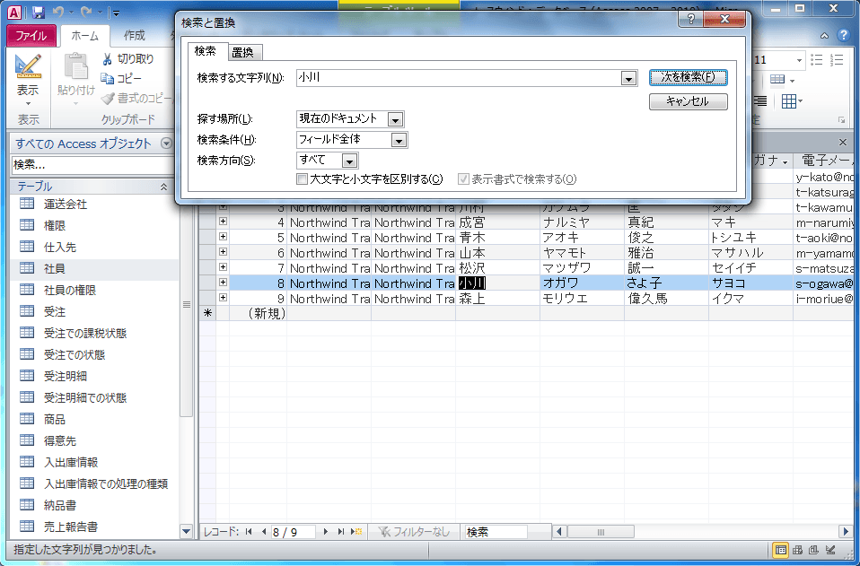
Task: Open navigation pane options dropdown arrow
Action: (x=166, y=144)
